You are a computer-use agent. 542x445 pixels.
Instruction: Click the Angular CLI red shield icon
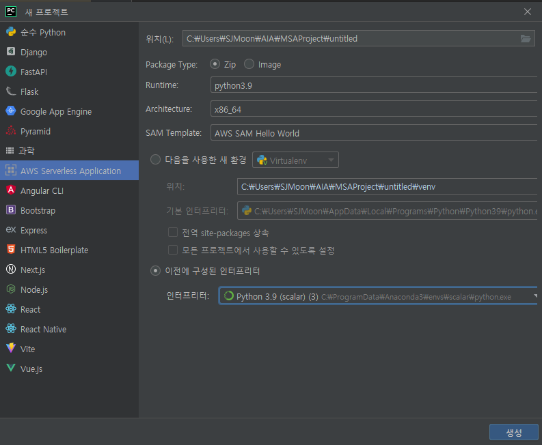click(11, 190)
